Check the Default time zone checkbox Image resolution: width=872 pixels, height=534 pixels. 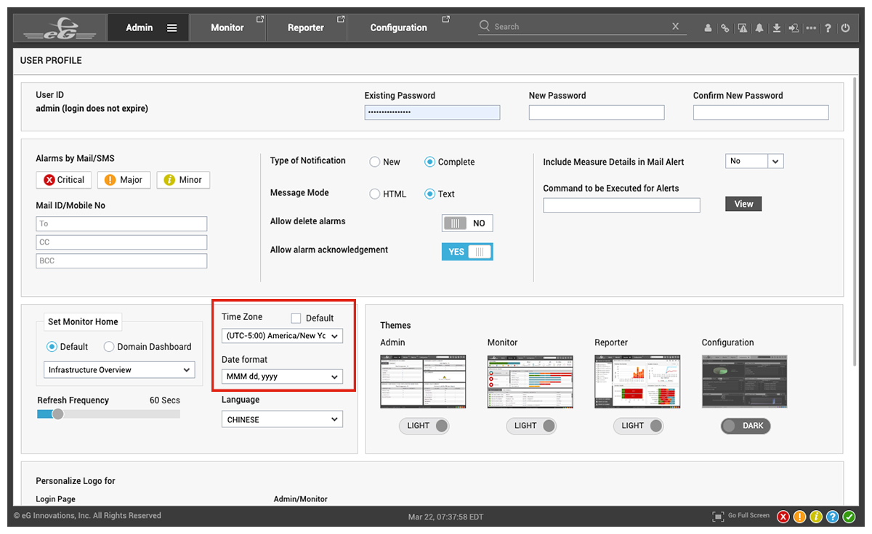coord(296,318)
